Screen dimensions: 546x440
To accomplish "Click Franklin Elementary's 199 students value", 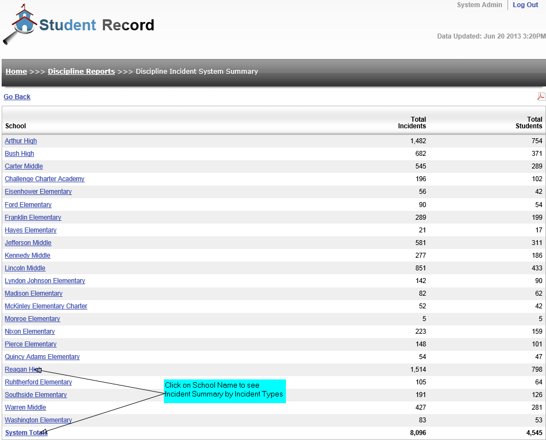I will [537, 217].
